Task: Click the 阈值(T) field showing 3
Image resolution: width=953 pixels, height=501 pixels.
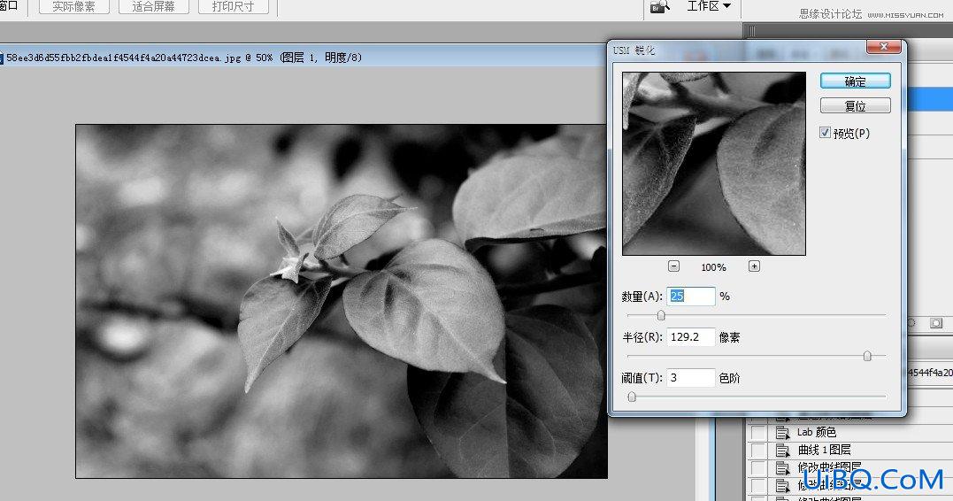Action: 691,378
